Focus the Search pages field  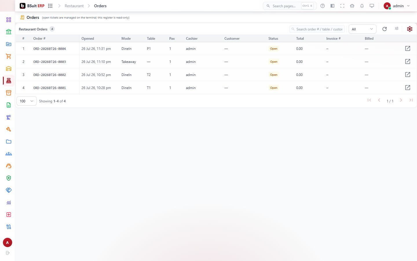tap(290, 6)
